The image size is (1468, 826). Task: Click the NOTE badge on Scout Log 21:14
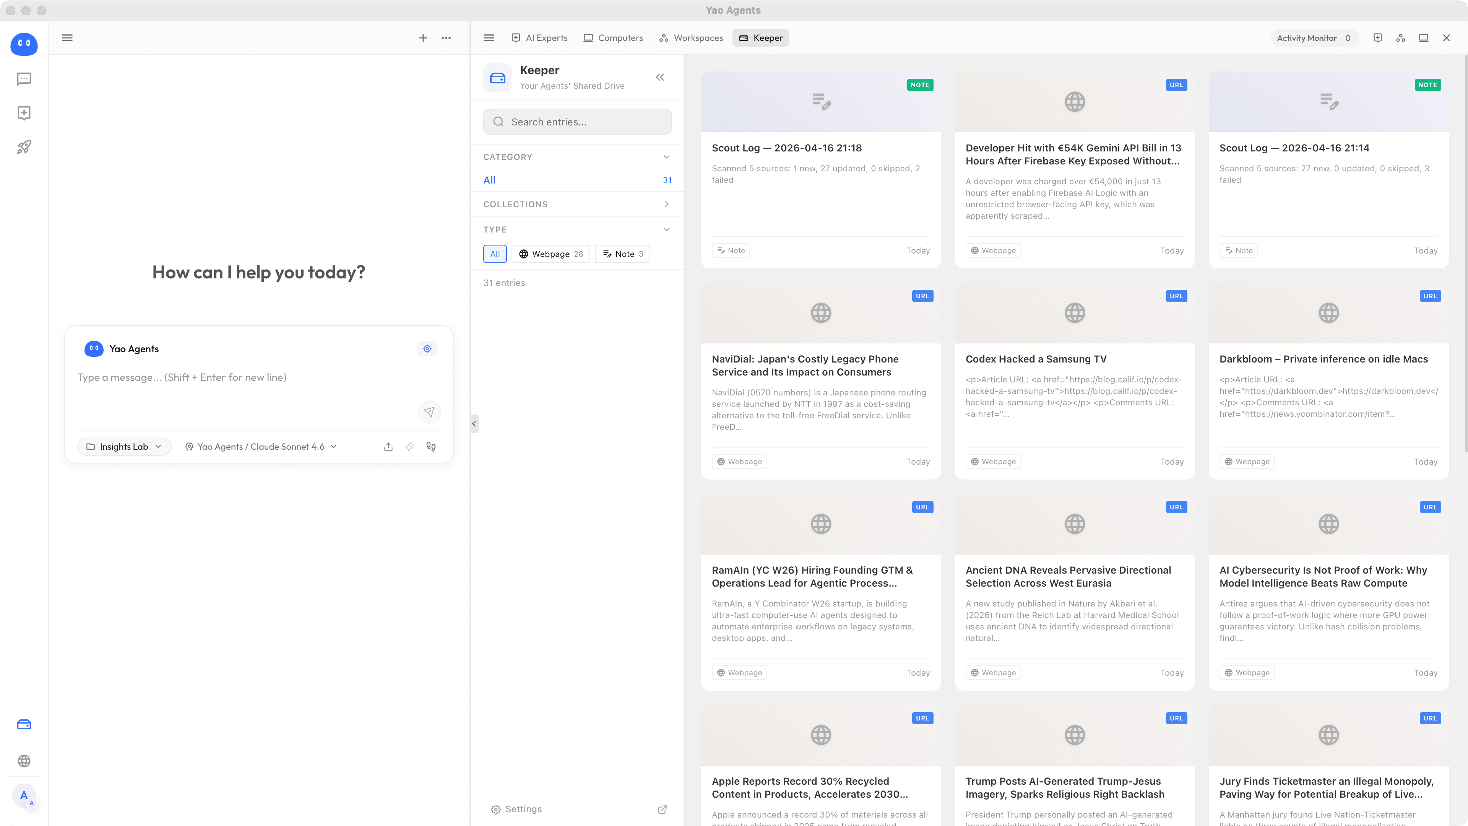pyautogui.click(x=1427, y=85)
